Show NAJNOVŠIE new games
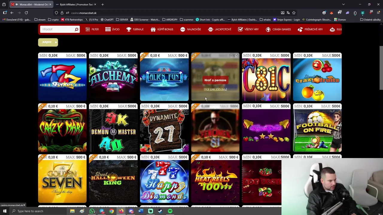Image resolution: width=383 pixels, height=215 pixels. point(191,29)
